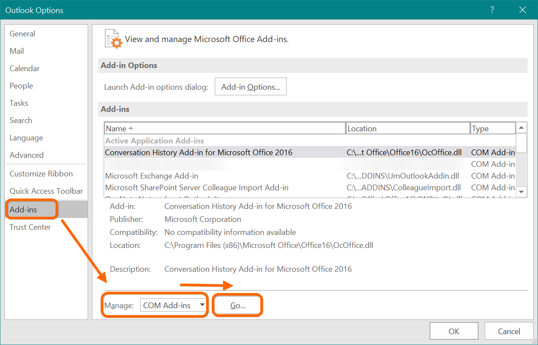Open the Add-in Options dialog
The image size is (538, 345).
coord(250,86)
